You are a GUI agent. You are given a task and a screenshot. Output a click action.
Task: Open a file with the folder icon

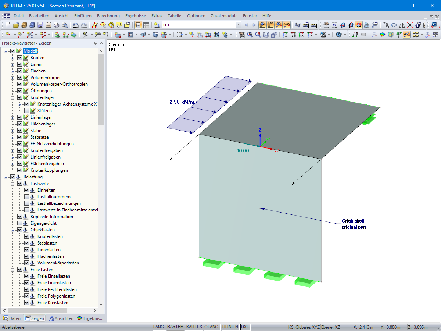pyautogui.click(x=16, y=25)
